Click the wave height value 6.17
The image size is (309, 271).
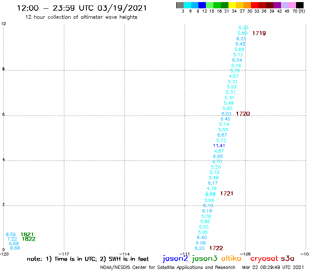click(x=213, y=183)
